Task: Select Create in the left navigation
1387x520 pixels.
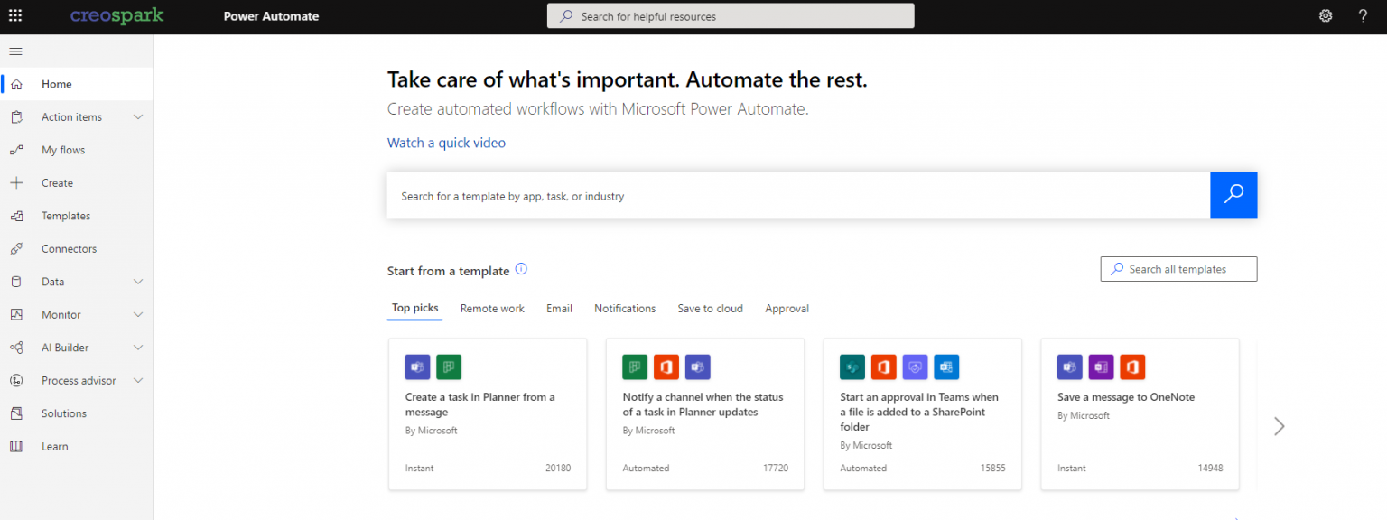Action: coord(57,182)
